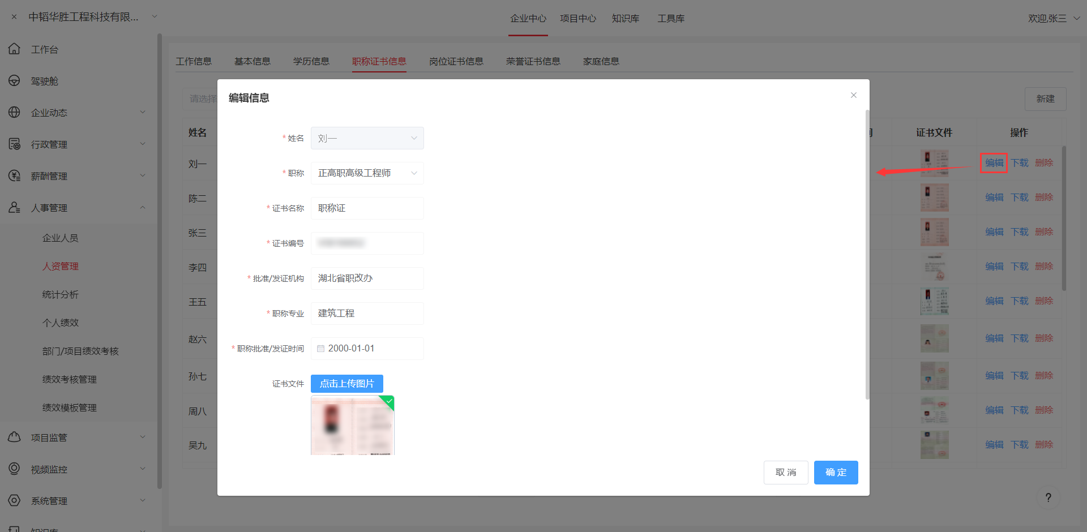The width and height of the screenshot is (1087, 532).
Task: Open 企业人员 in sidebar
Action: [x=61, y=238]
